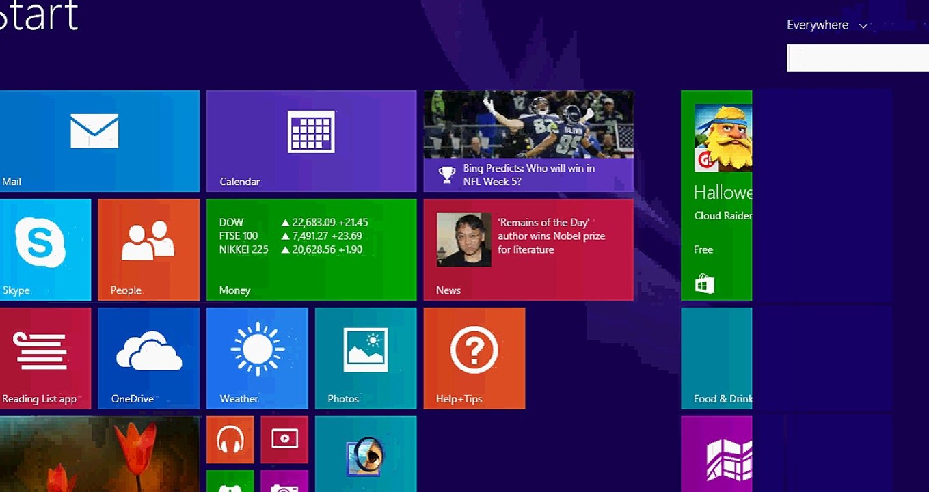Open the Video tile with play icon
929x492 pixels.
284,439
